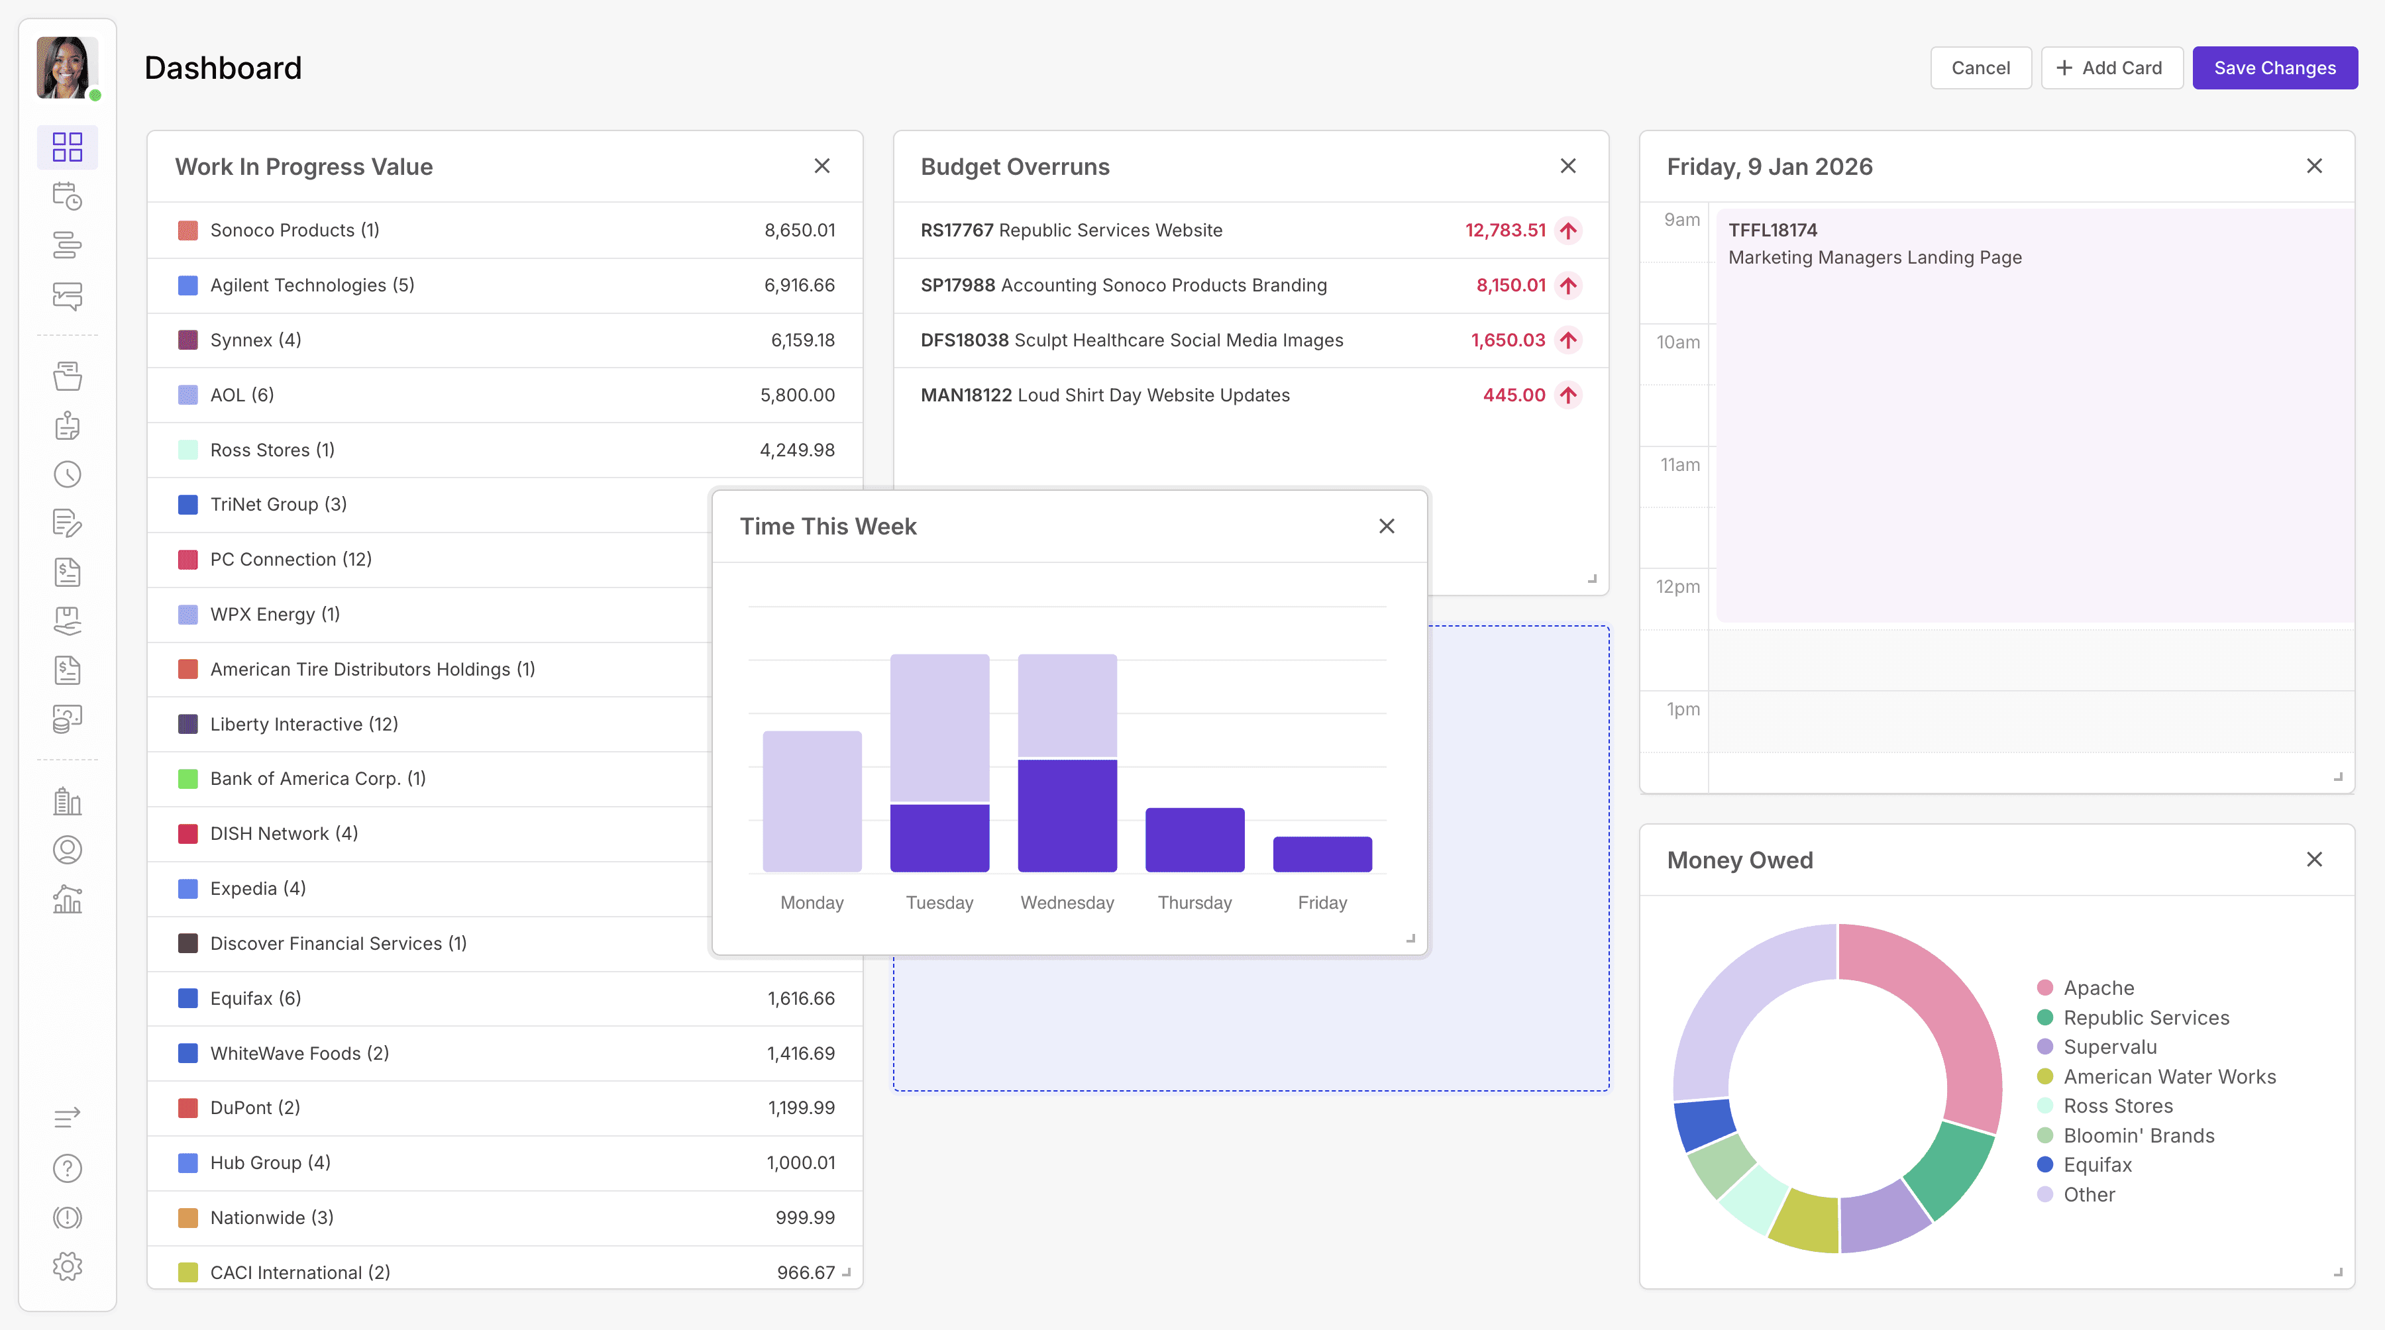Click the RS17767 Republic Services Website row

click(x=1071, y=230)
